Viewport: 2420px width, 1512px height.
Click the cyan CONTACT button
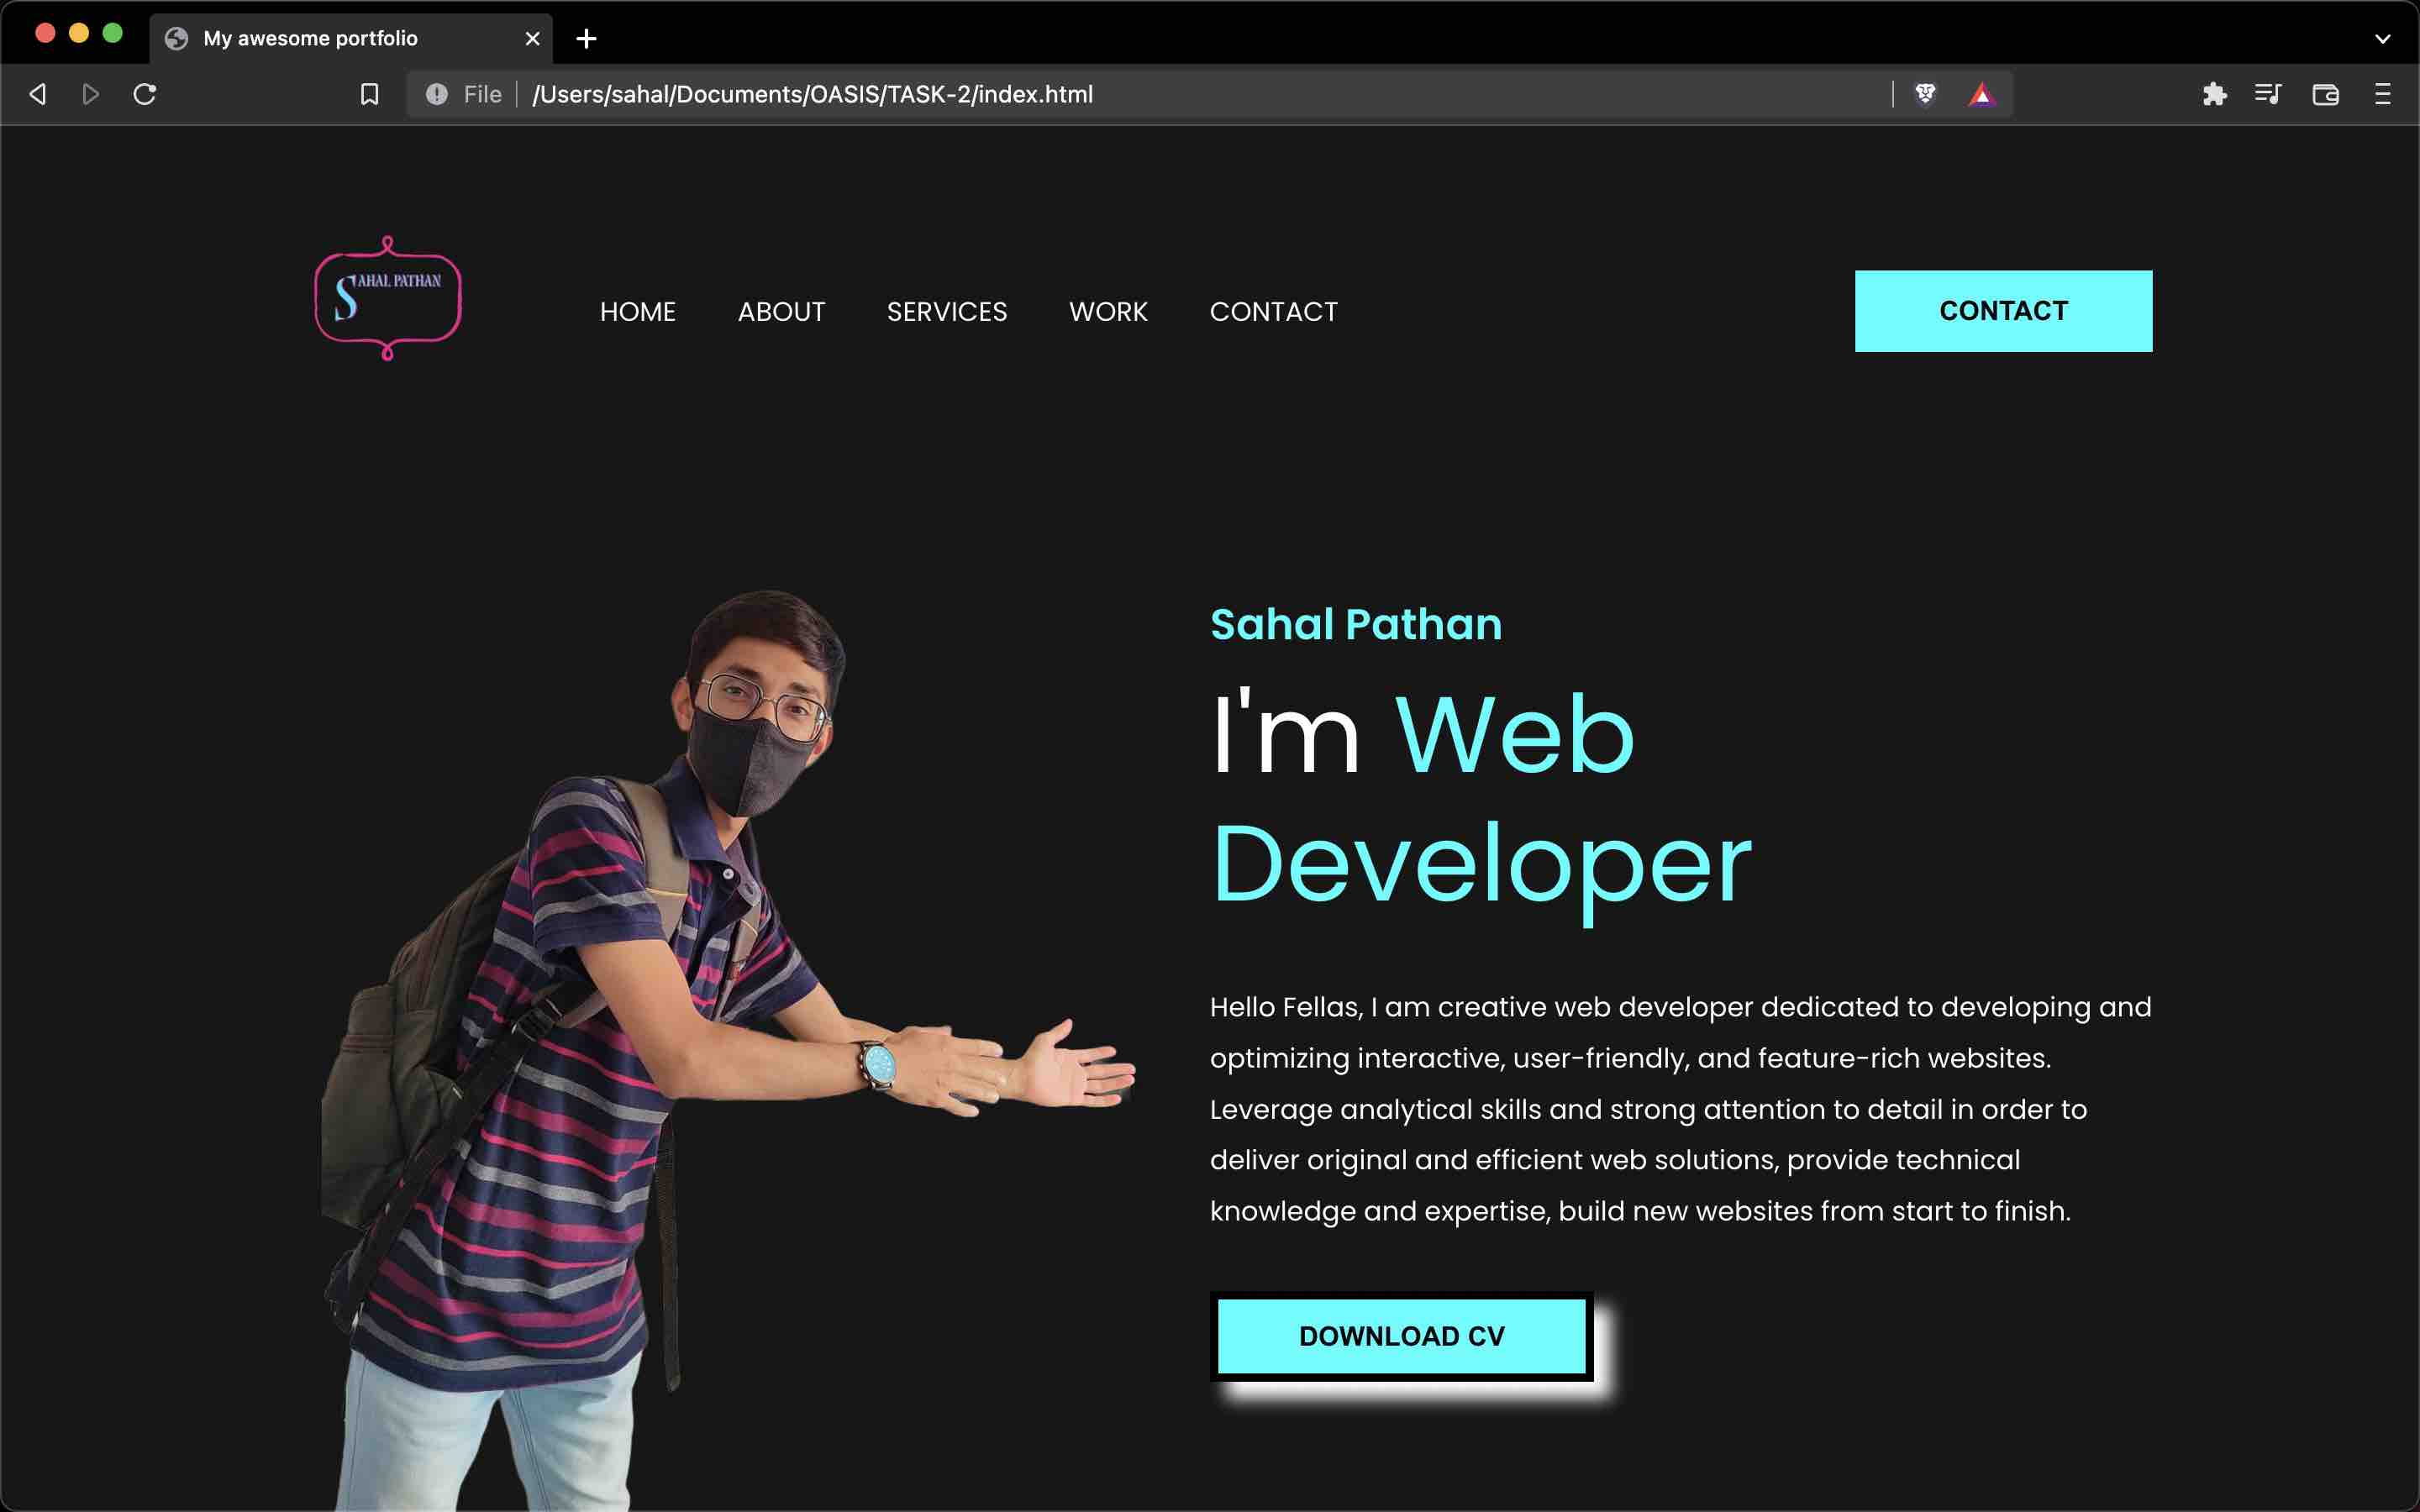(x=2003, y=311)
